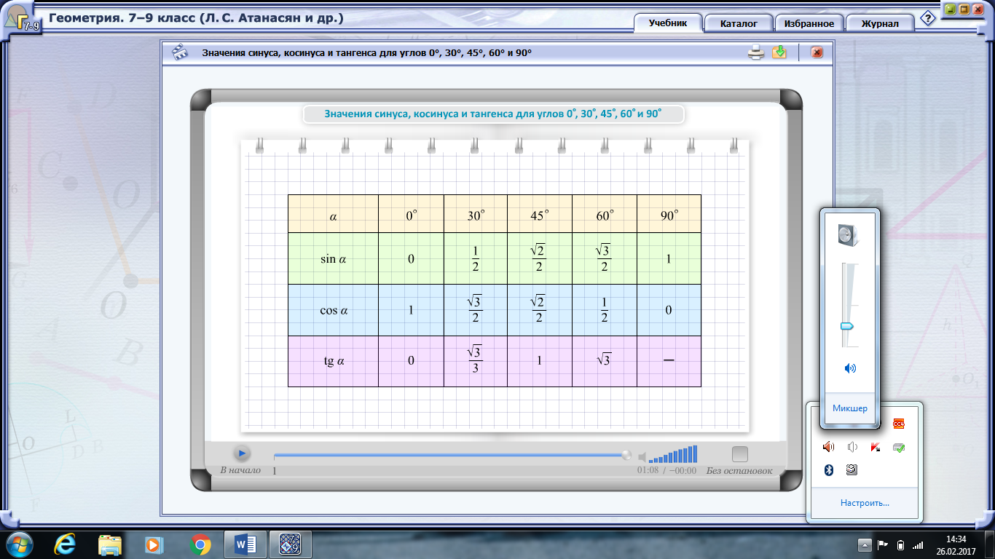Click the √3/3 value in tg α row

[475, 360]
